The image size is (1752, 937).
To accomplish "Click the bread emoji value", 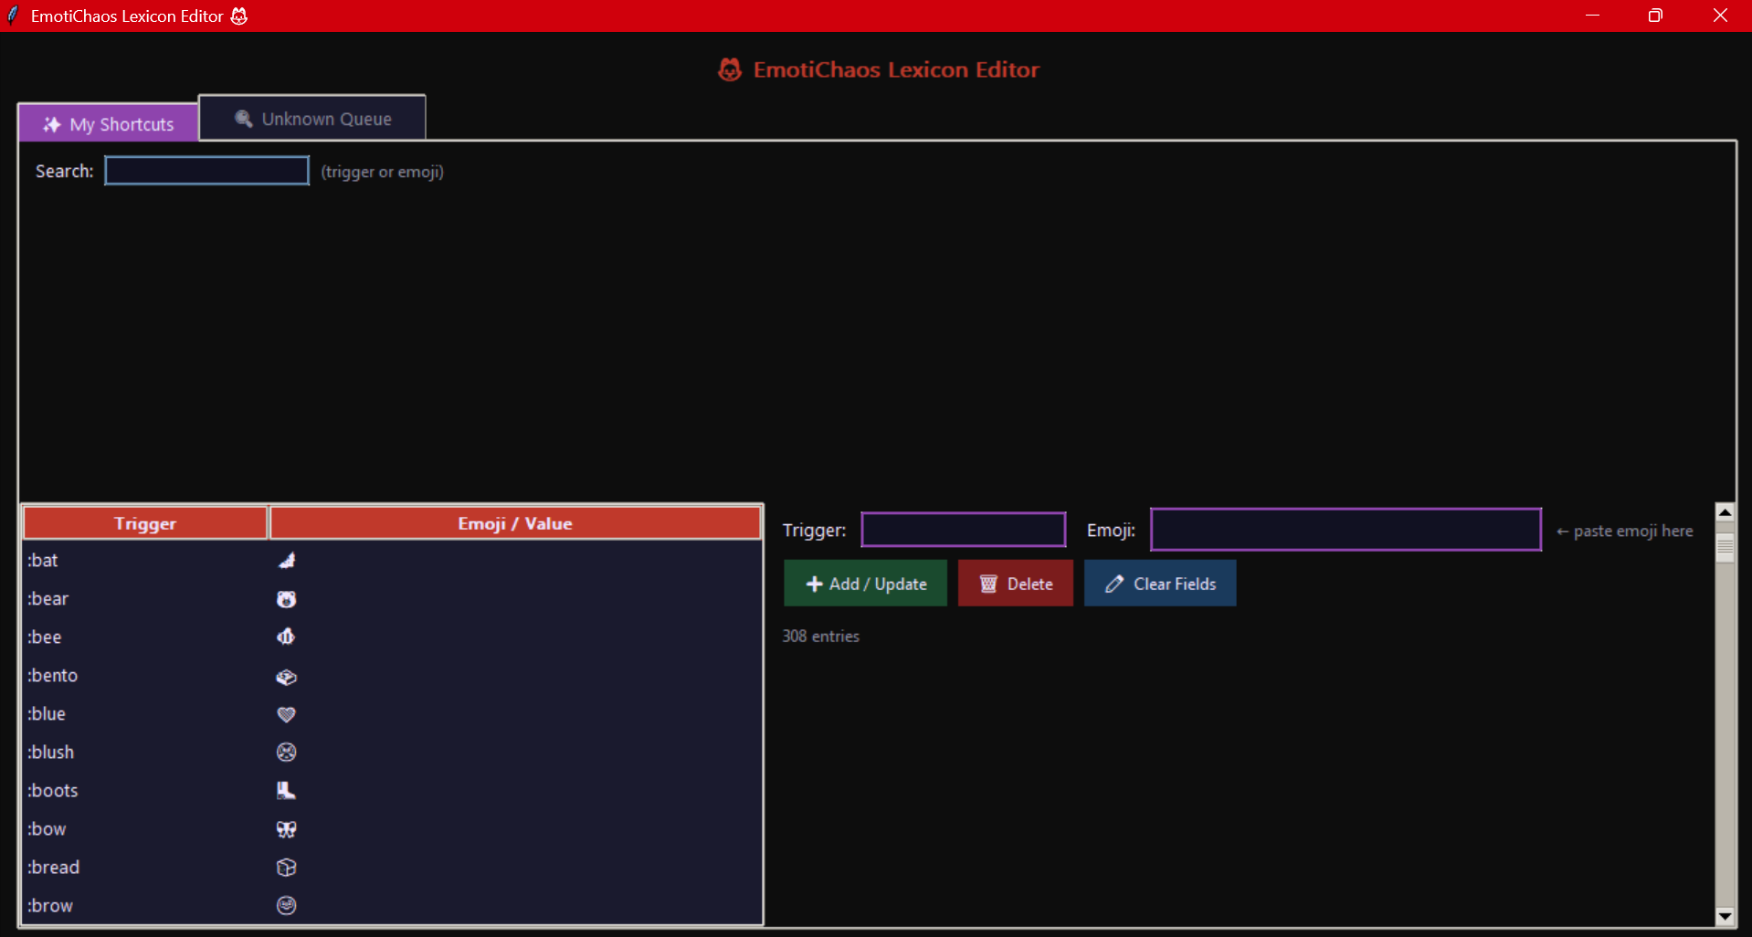I will click(287, 868).
